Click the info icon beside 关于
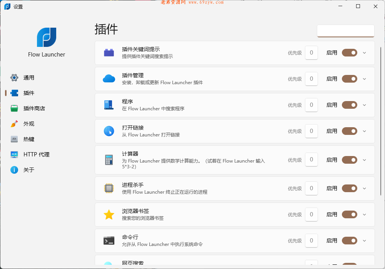This screenshot has height=269, width=385. tap(14, 170)
